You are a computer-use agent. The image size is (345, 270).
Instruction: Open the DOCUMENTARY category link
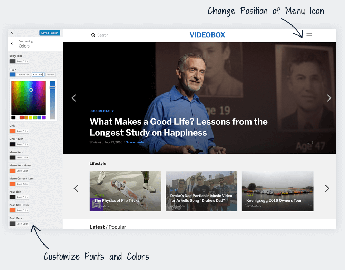(101, 111)
